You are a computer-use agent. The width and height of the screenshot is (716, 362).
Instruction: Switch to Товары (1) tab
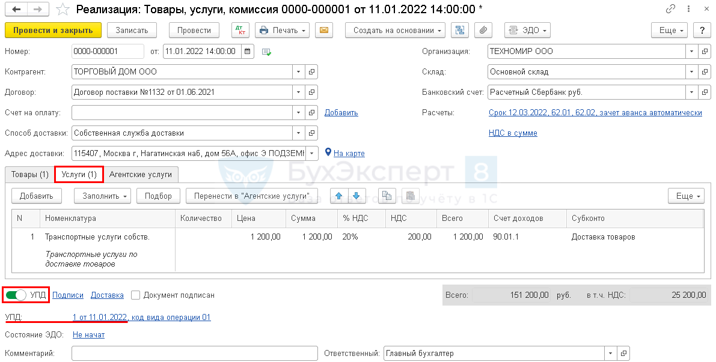[30, 175]
